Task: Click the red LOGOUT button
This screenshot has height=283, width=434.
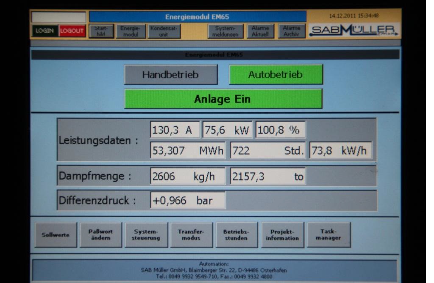Action: [x=72, y=30]
